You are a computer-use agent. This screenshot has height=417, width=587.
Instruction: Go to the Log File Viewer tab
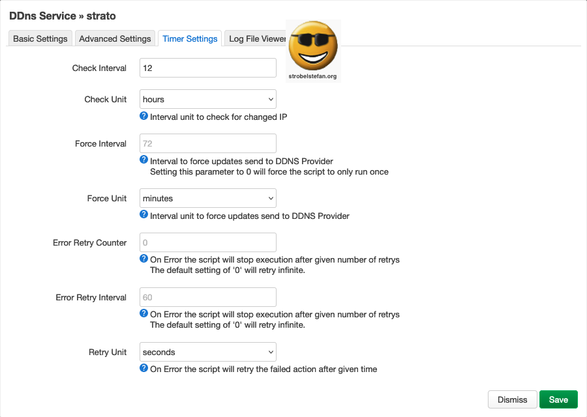[256, 38]
